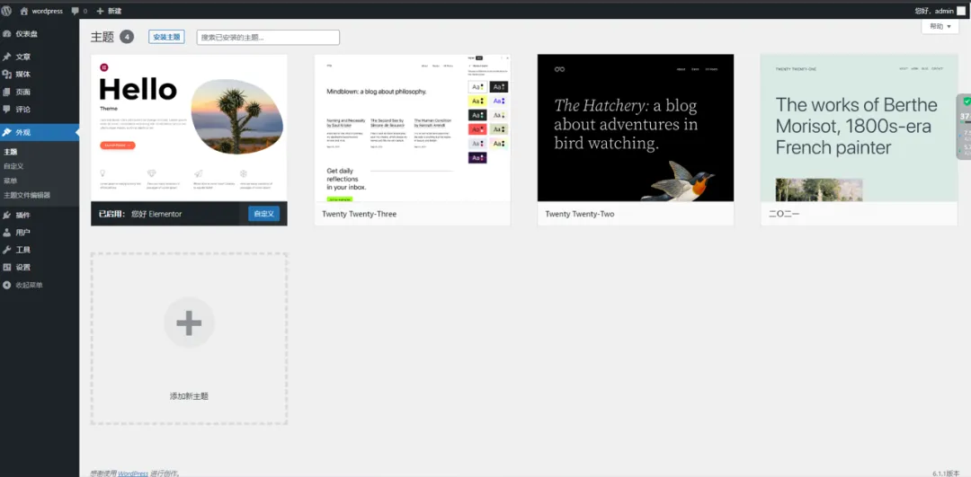Open 自定义 submenu under 外观
The height and width of the screenshot is (477, 971).
click(13, 166)
